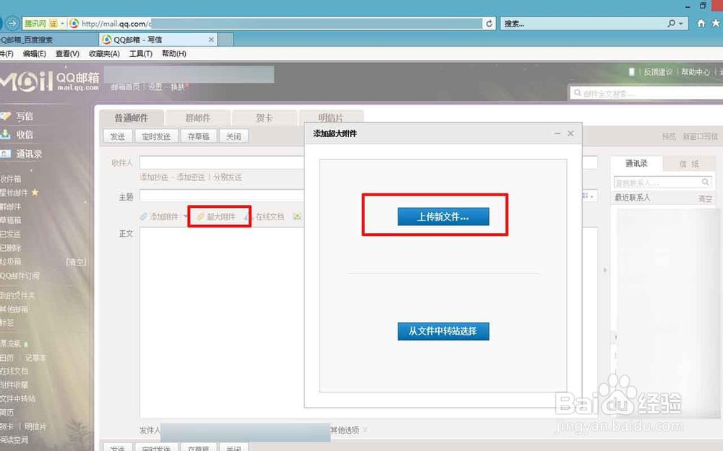
Task: Click the 添加抄送 link
Action: pyautogui.click(x=154, y=178)
